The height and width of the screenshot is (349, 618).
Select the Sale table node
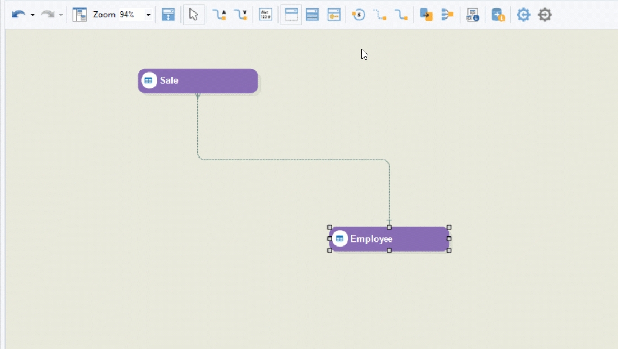pyautogui.click(x=198, y=81)
